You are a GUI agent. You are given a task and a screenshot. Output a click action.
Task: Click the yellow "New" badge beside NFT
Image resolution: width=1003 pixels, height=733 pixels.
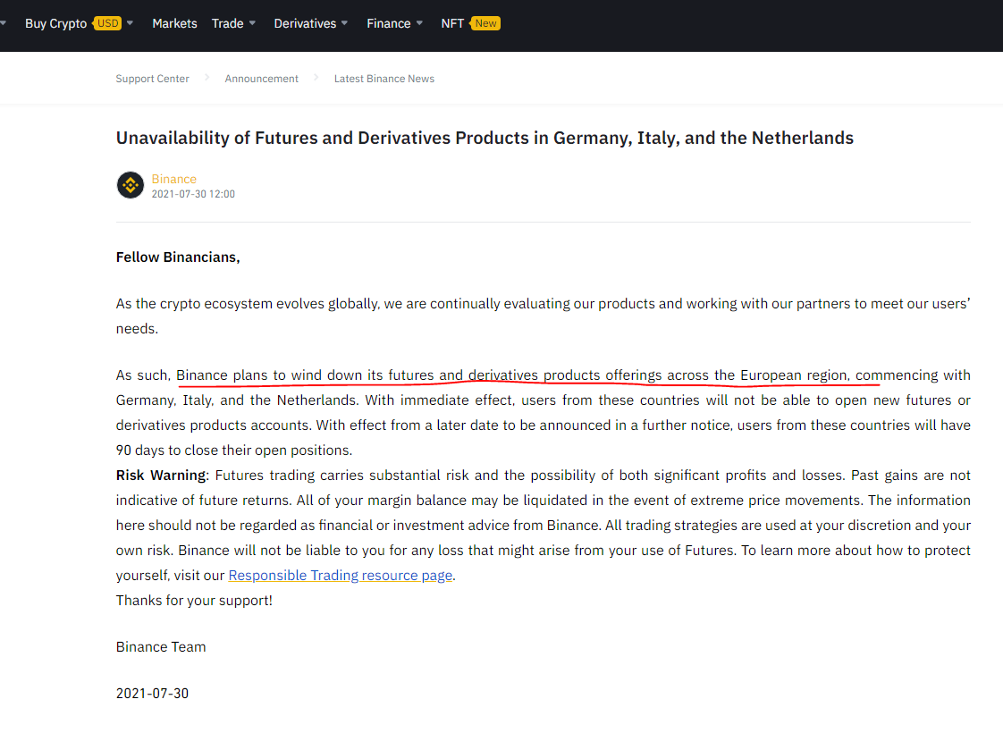point(487,23)
